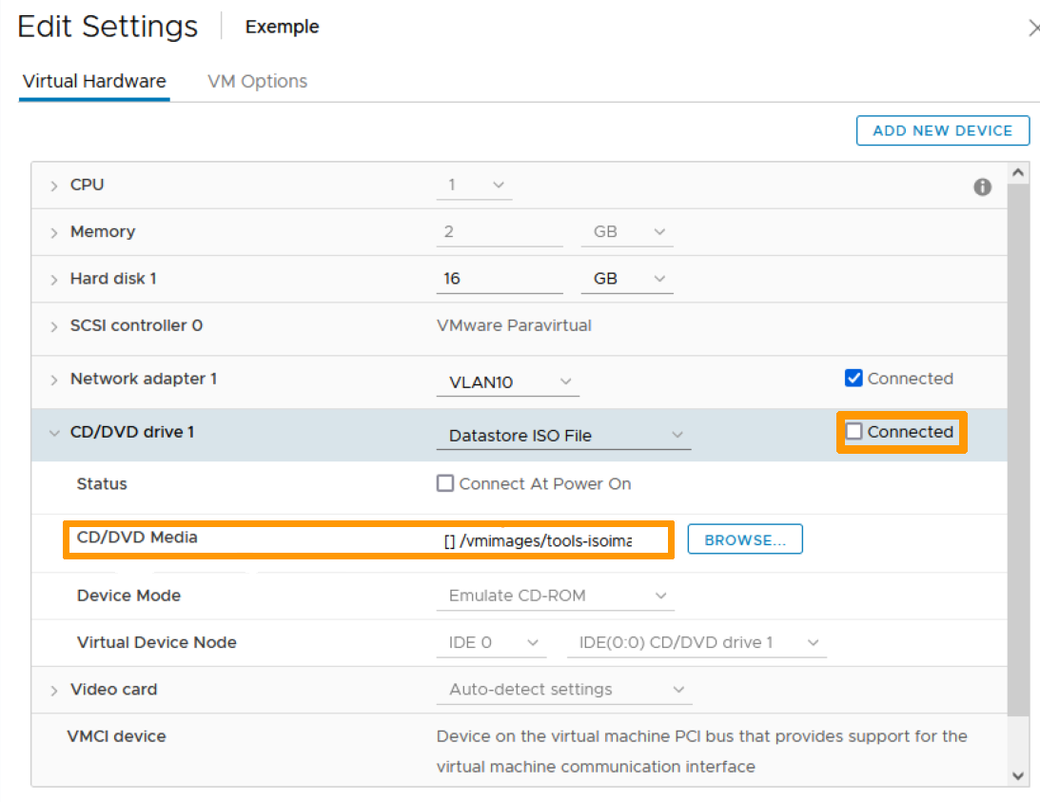1040x802 pixels.
Task: Expand the CPU settings row
Action: [x=54, y=186]
